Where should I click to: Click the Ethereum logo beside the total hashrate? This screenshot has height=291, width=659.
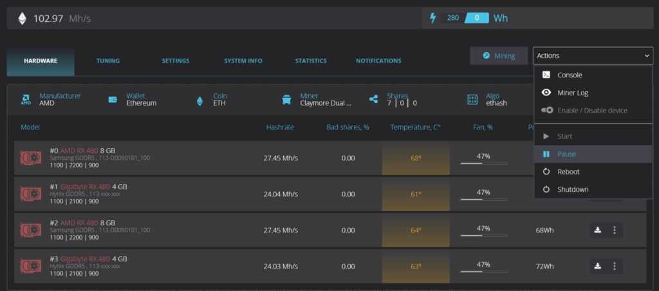(x=23, y=19)
